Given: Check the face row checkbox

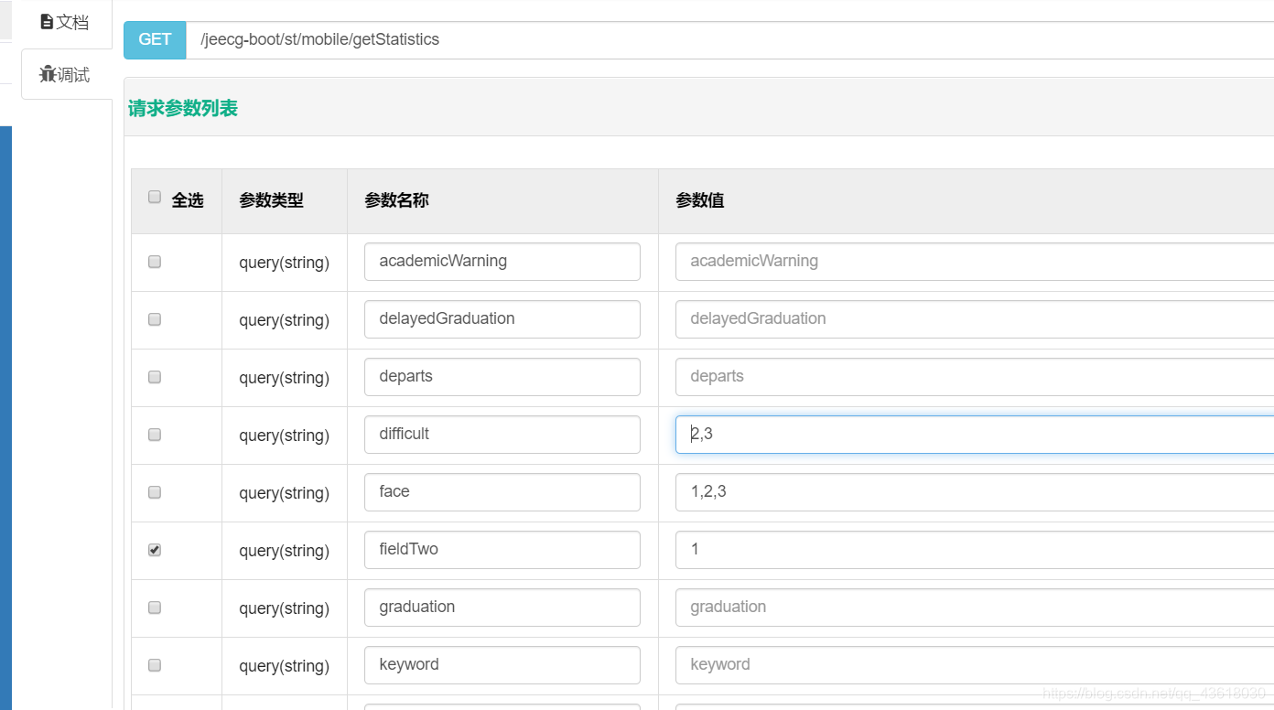Looking at the screenshot, I should coord(155,492).
